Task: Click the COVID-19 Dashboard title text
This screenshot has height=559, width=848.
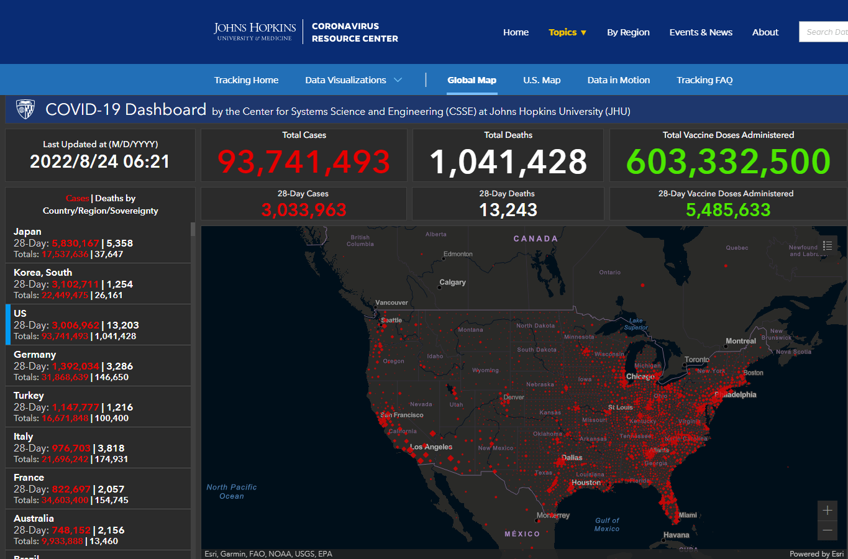Action: [125, 109]
